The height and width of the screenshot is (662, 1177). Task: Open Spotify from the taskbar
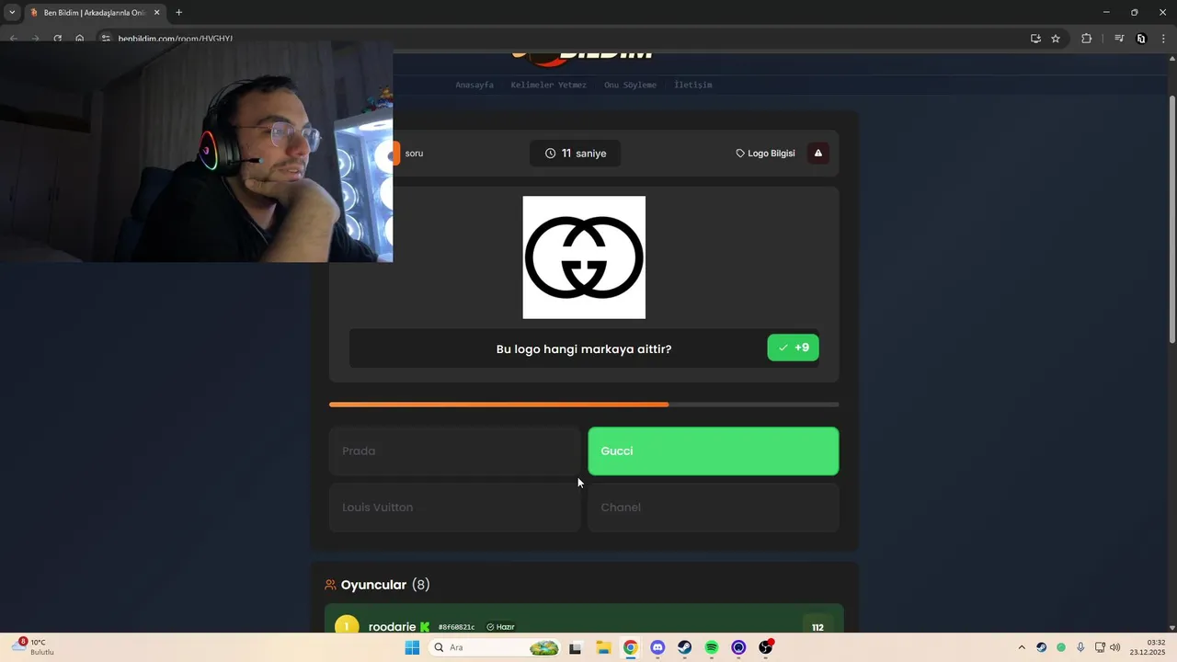click(712, 647)
